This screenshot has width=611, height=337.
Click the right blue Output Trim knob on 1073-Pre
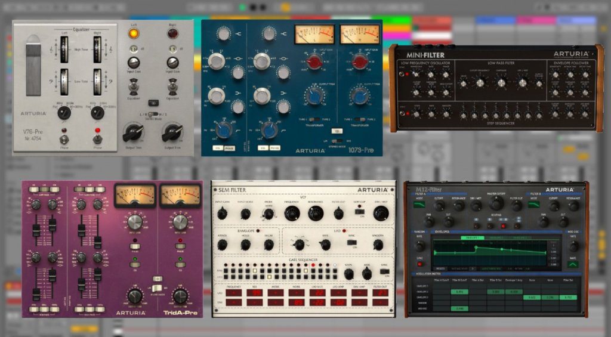tap(360, 96)
